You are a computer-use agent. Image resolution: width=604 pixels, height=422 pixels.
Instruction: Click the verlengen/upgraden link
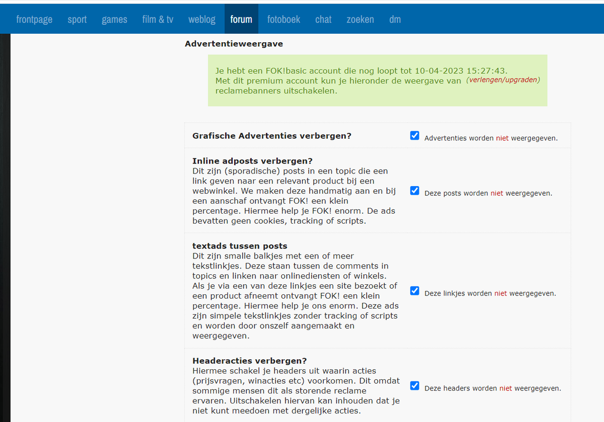pyautogui.click(x=503, y=80)
